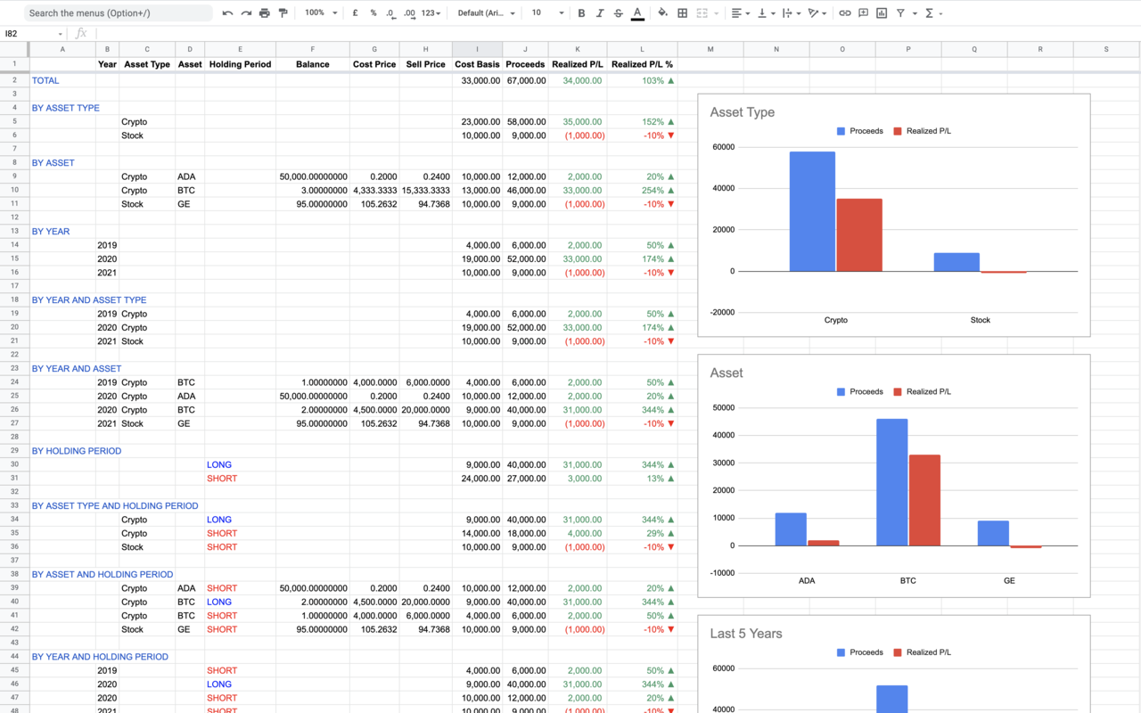The width and height of the screenshot is (1141, 713).
Task: Click the Asset chart title
Action: click(x=726, y=373)
